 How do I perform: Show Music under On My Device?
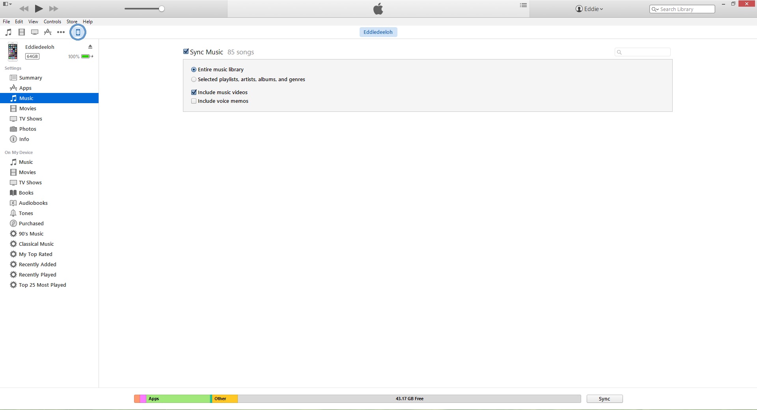point(49,162)
